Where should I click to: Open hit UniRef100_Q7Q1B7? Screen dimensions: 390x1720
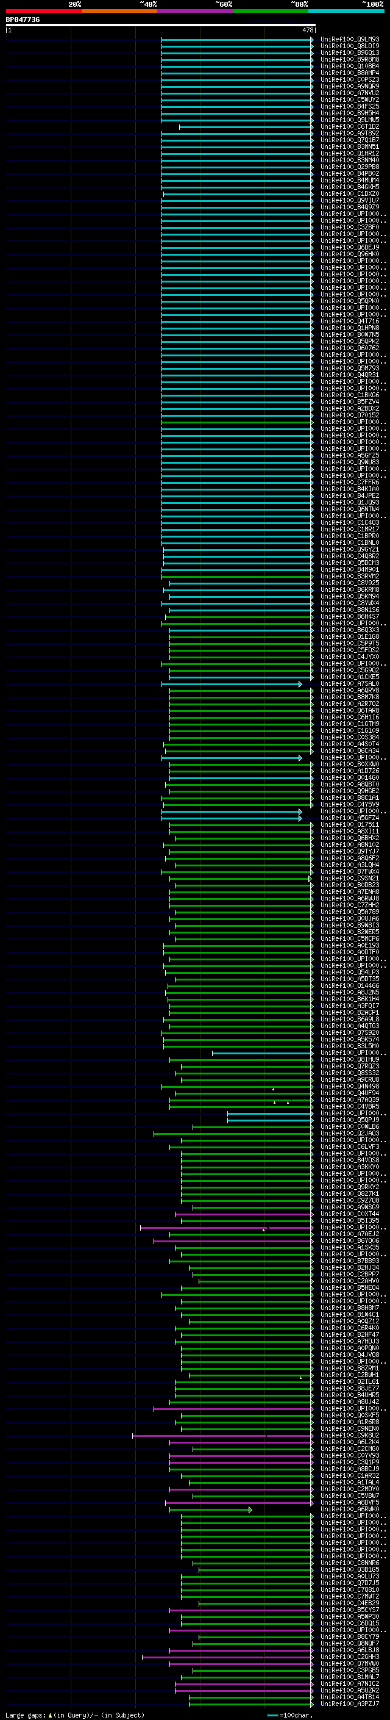(350, 140)
